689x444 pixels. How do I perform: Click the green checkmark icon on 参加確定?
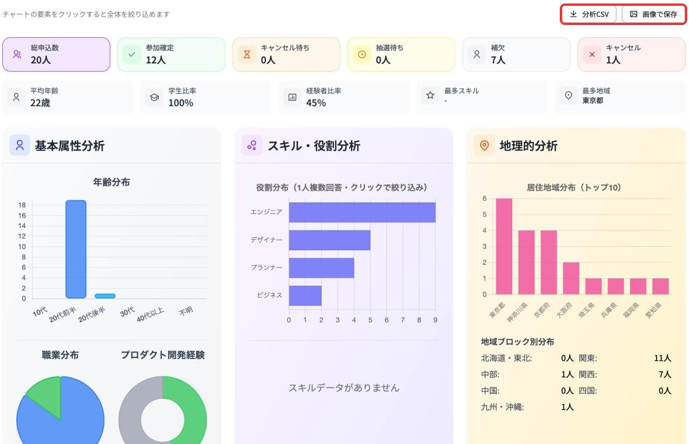click(132, 55)
